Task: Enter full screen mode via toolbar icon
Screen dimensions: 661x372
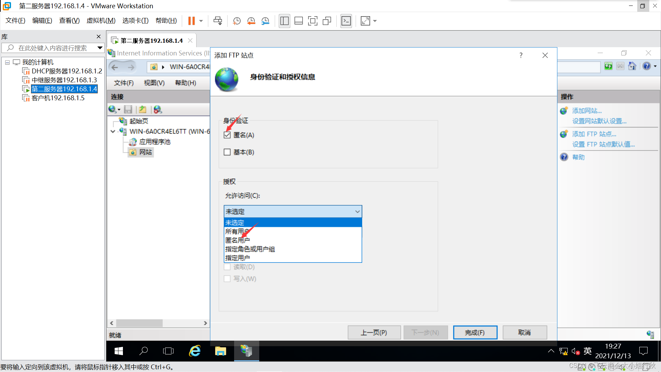Action: [313, 21]
